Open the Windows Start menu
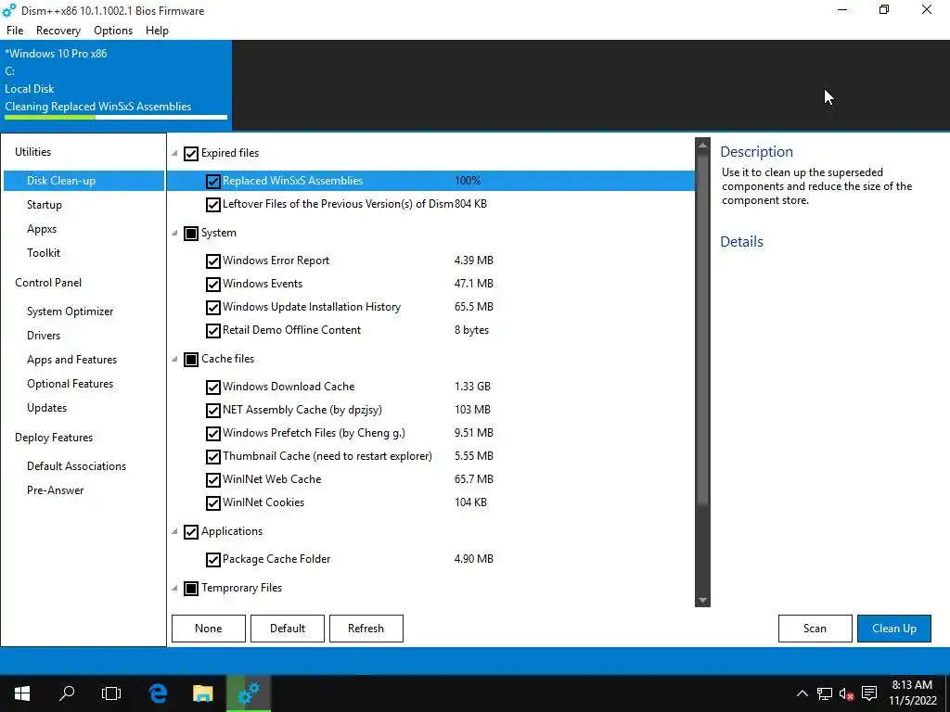This screenshot has width=950, height=712. (22, 693)
